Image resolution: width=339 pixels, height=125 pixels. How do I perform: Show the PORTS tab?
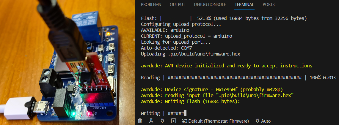(x=269, y=4)
